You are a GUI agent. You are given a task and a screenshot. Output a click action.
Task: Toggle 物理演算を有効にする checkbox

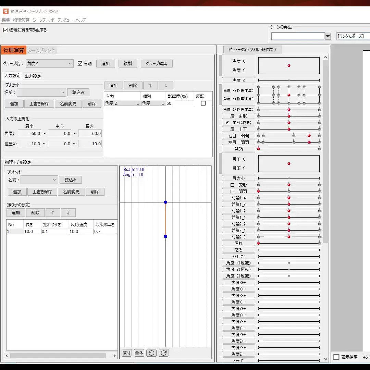point(6,30)
